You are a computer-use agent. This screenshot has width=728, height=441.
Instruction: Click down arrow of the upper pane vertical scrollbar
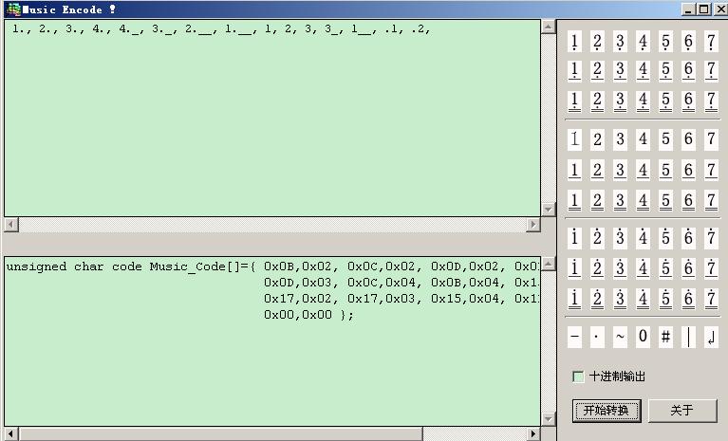point(548,209)
